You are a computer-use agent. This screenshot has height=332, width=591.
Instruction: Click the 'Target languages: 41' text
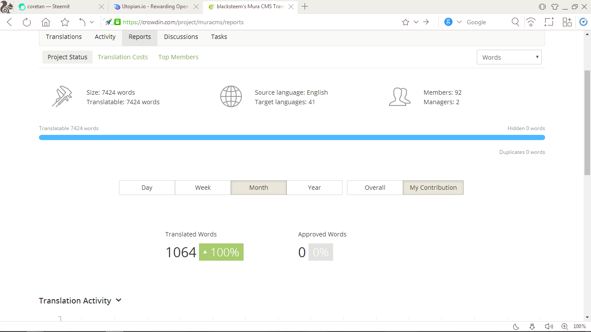coord(285,102)
